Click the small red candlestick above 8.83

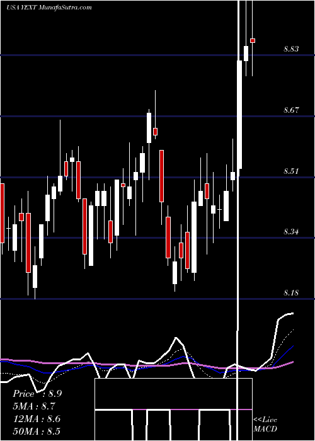(253, 41)
